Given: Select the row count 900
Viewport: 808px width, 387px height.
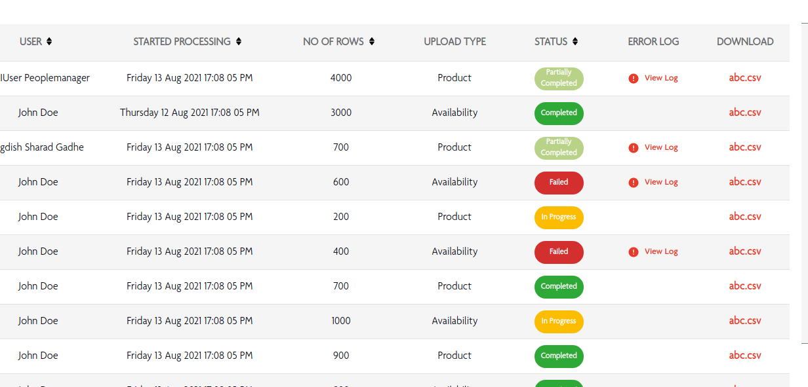Looking at the screenshot, I should (341, 356).
